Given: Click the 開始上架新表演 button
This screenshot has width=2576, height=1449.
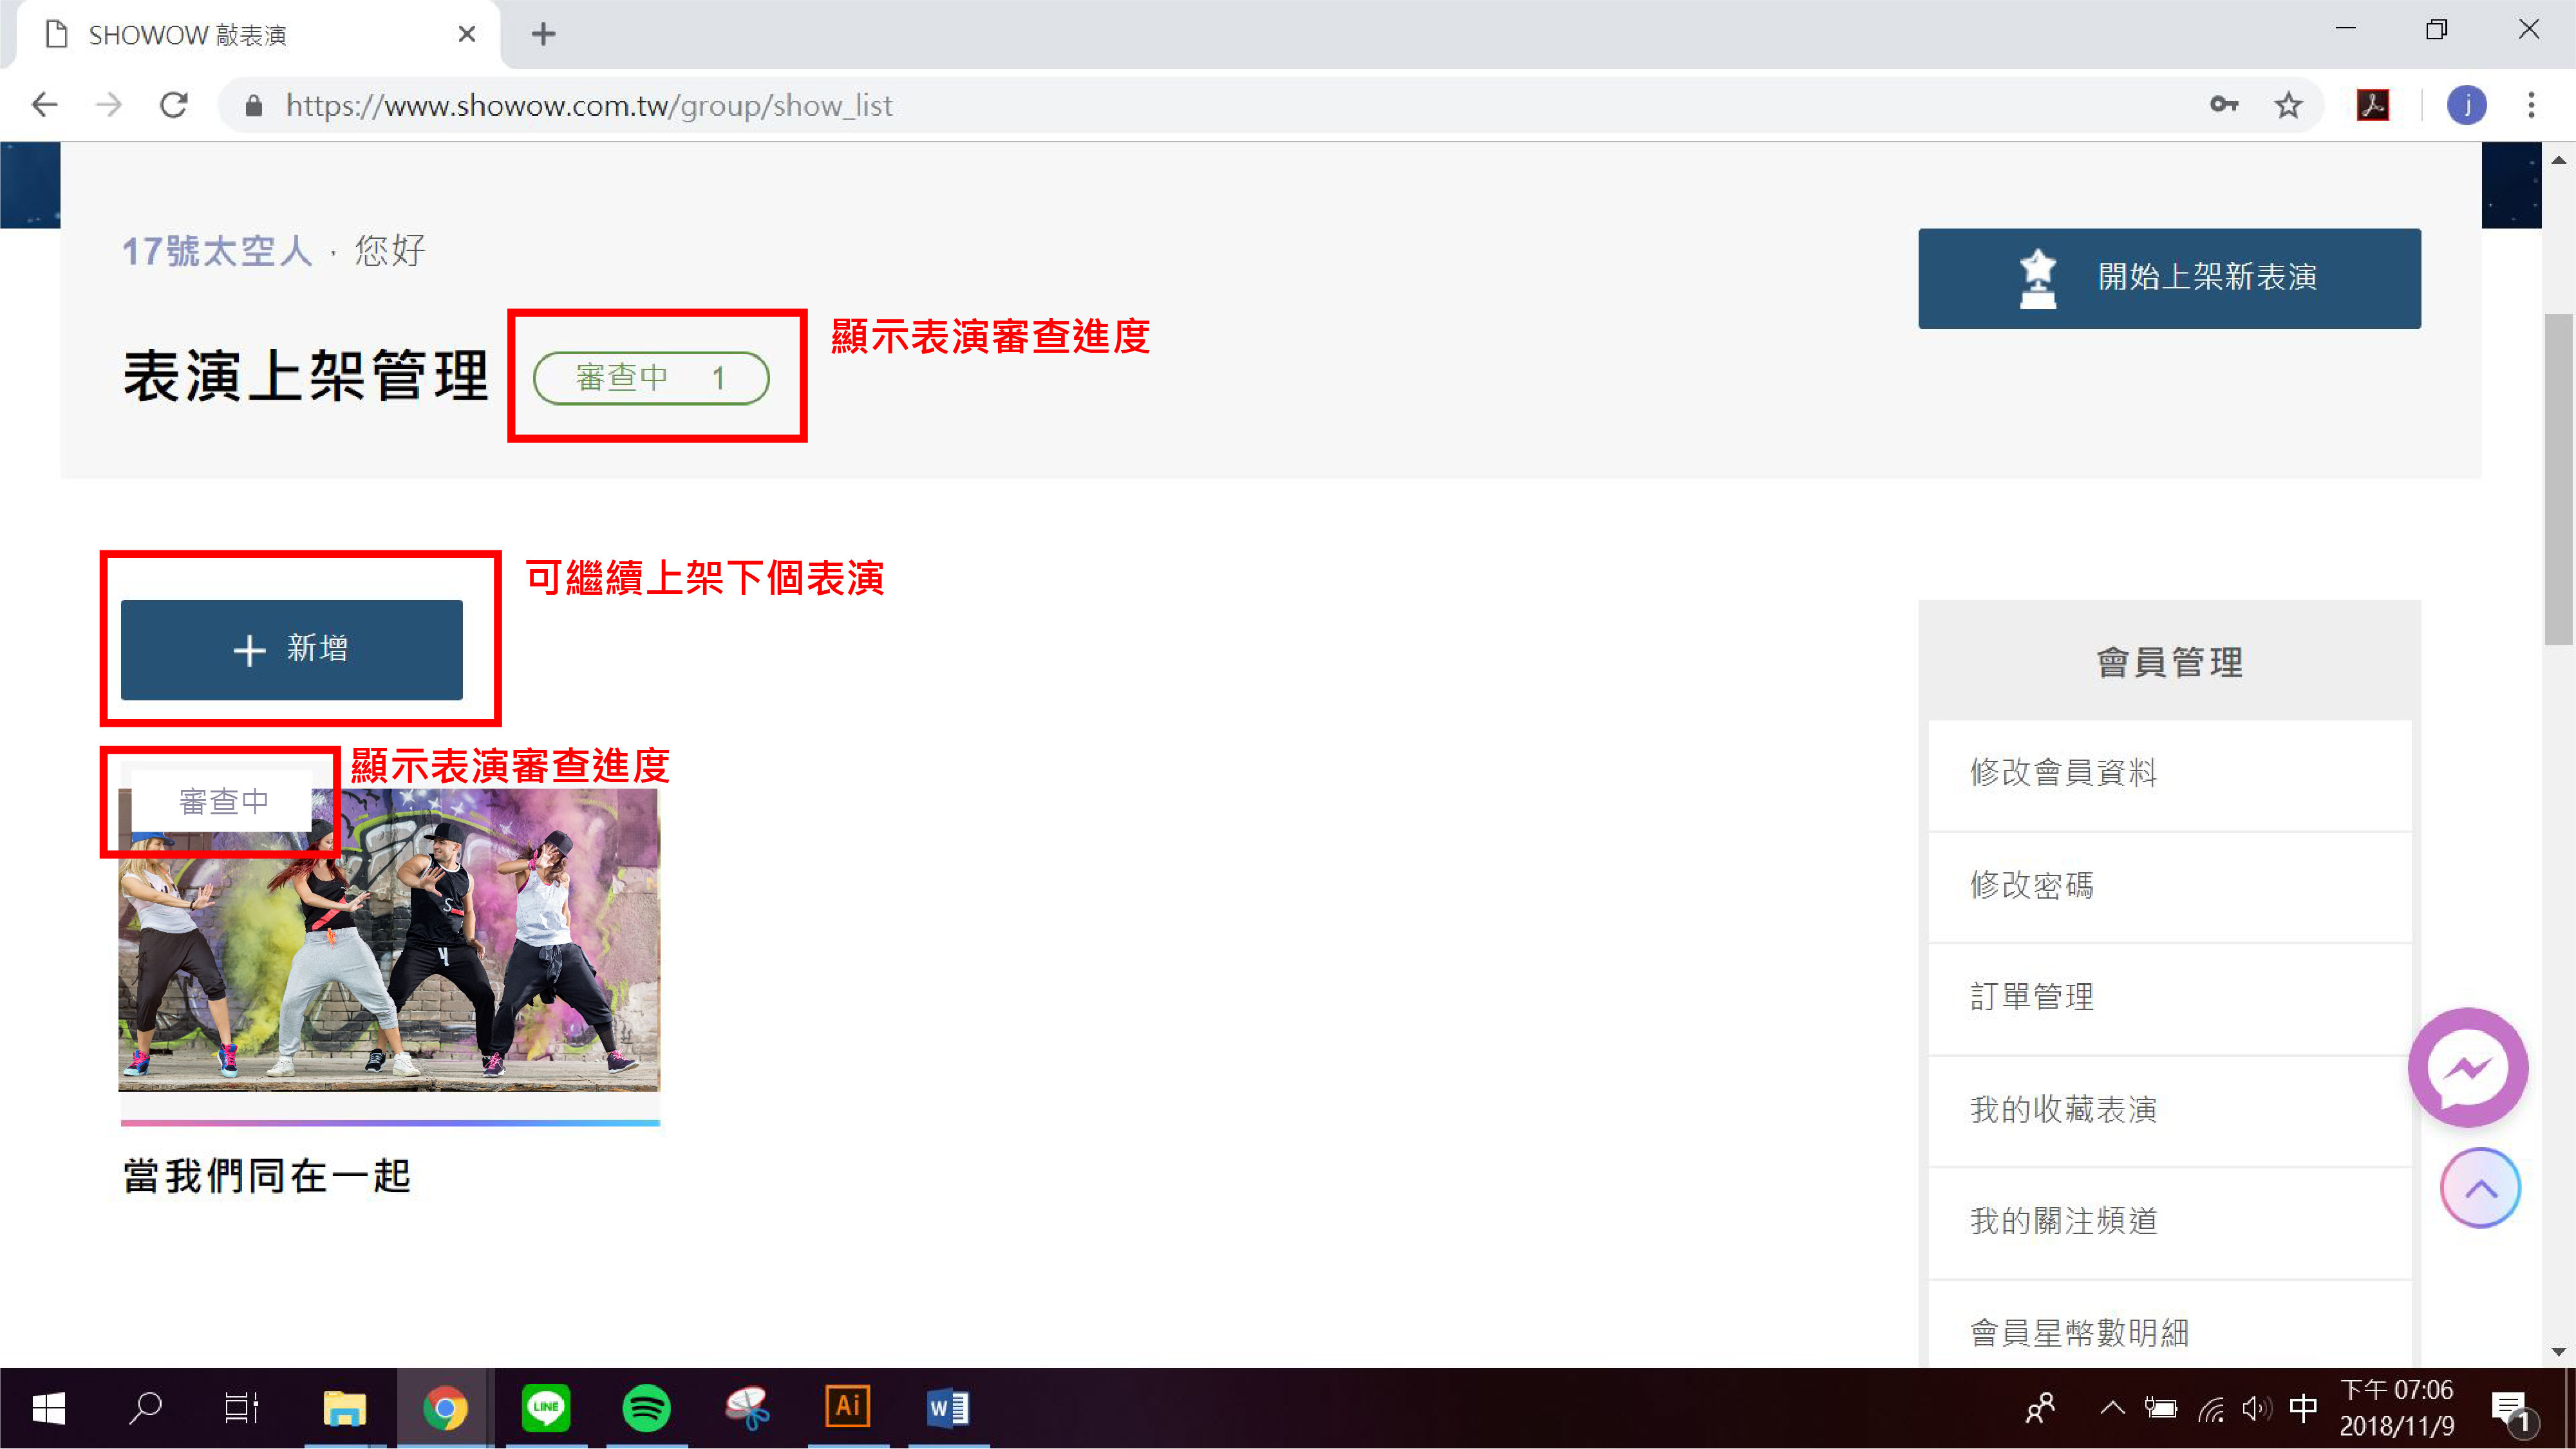Looking at the screenshot, I should (2169, 278).
